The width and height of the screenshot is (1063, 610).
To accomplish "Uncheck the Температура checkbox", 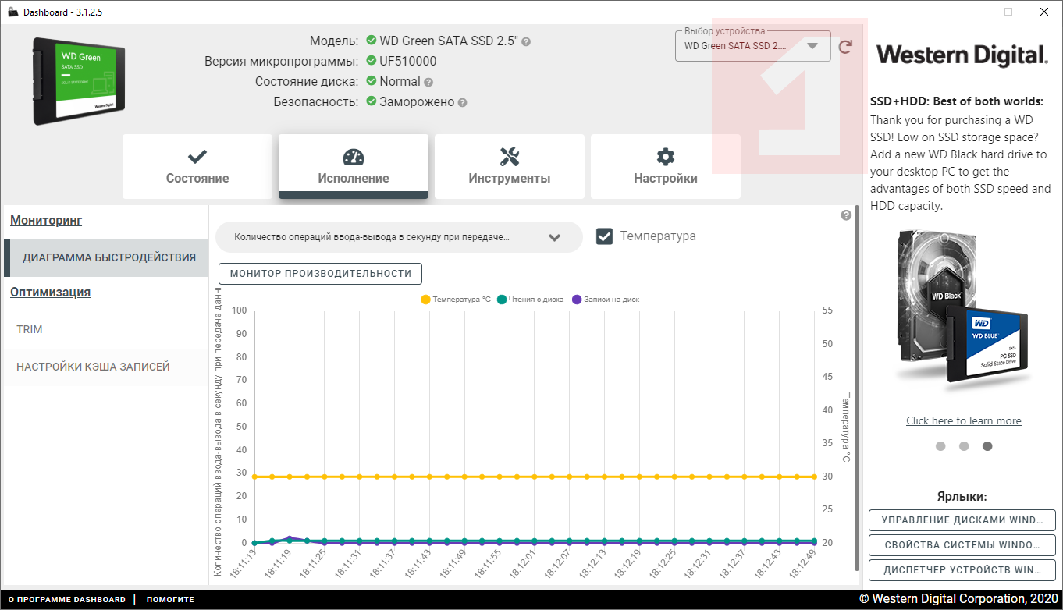I will [604, 236].
